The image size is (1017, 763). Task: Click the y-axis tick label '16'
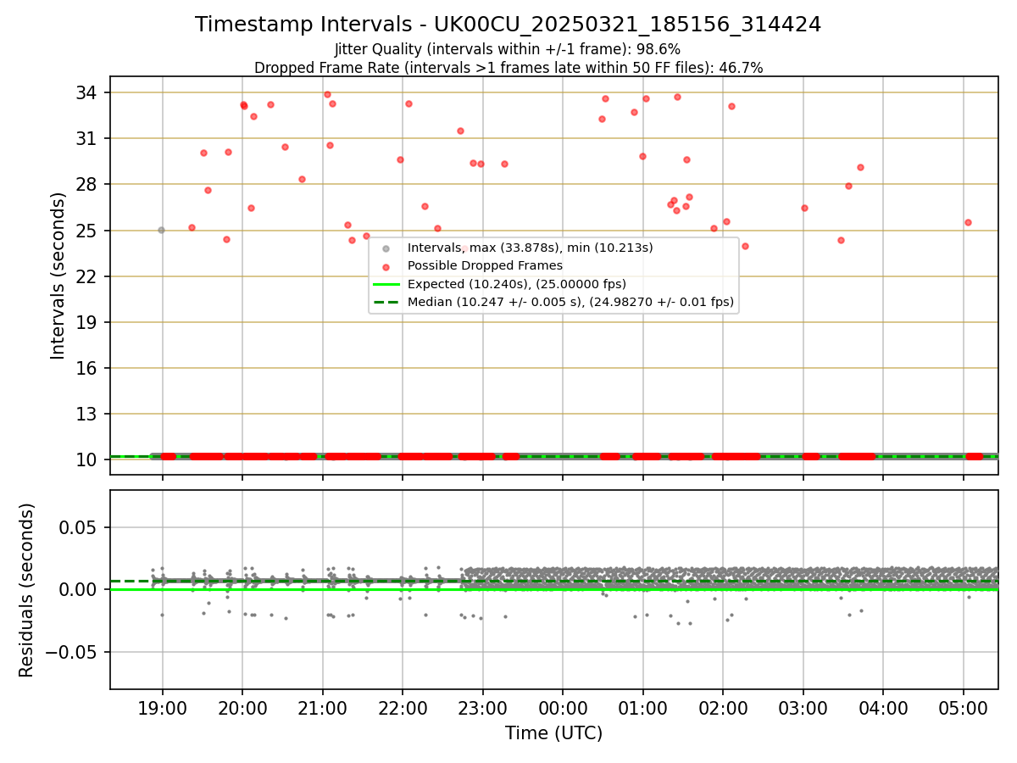click(86, 368)
